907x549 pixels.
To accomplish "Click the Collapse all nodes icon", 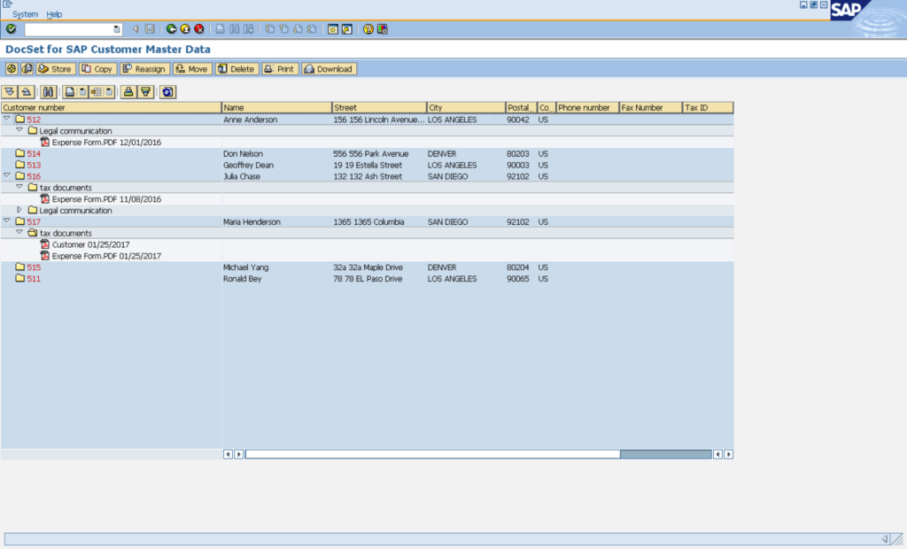I will [x=26, y=91].
